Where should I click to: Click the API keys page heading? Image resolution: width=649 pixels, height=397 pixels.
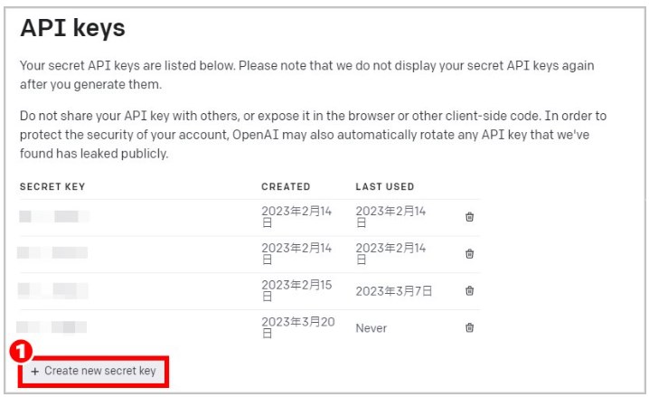click(72, 28)
